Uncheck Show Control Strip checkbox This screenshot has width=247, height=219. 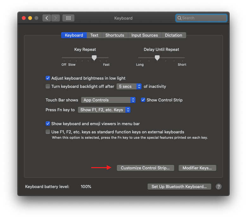(143, 100)
